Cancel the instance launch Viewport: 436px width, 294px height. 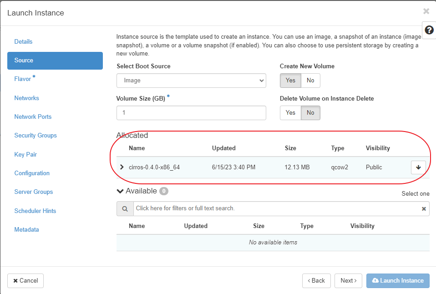[x=25, y=281]
